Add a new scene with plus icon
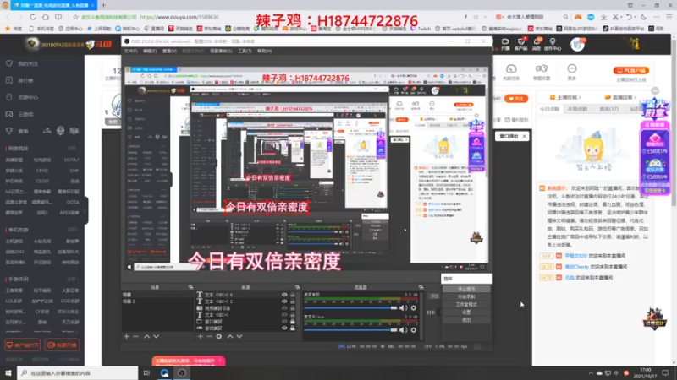Viewport: 677px width, 380px height. pos(126,336)
